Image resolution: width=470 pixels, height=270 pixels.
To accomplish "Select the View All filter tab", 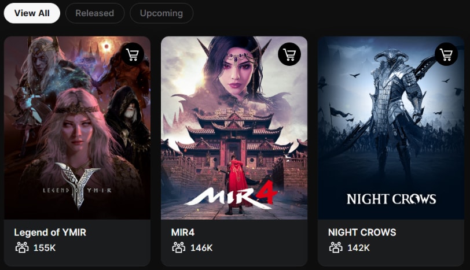I will 32,13.
